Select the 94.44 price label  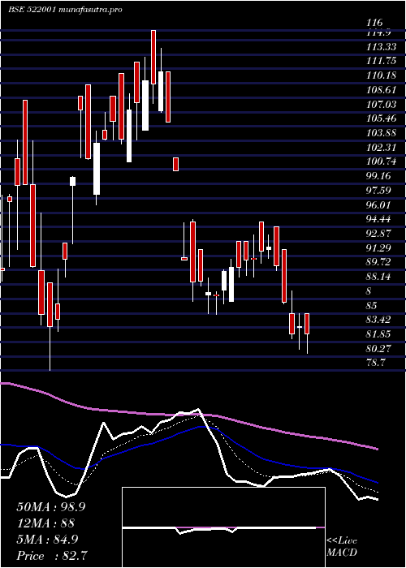[379, 219]
